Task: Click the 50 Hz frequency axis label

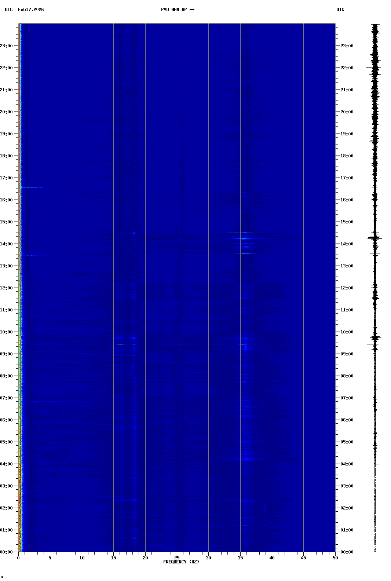Action: click(x=335, y=558)
